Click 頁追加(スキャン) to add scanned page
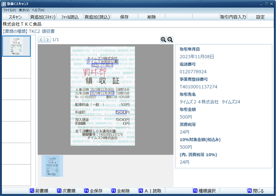 [43, 17]
